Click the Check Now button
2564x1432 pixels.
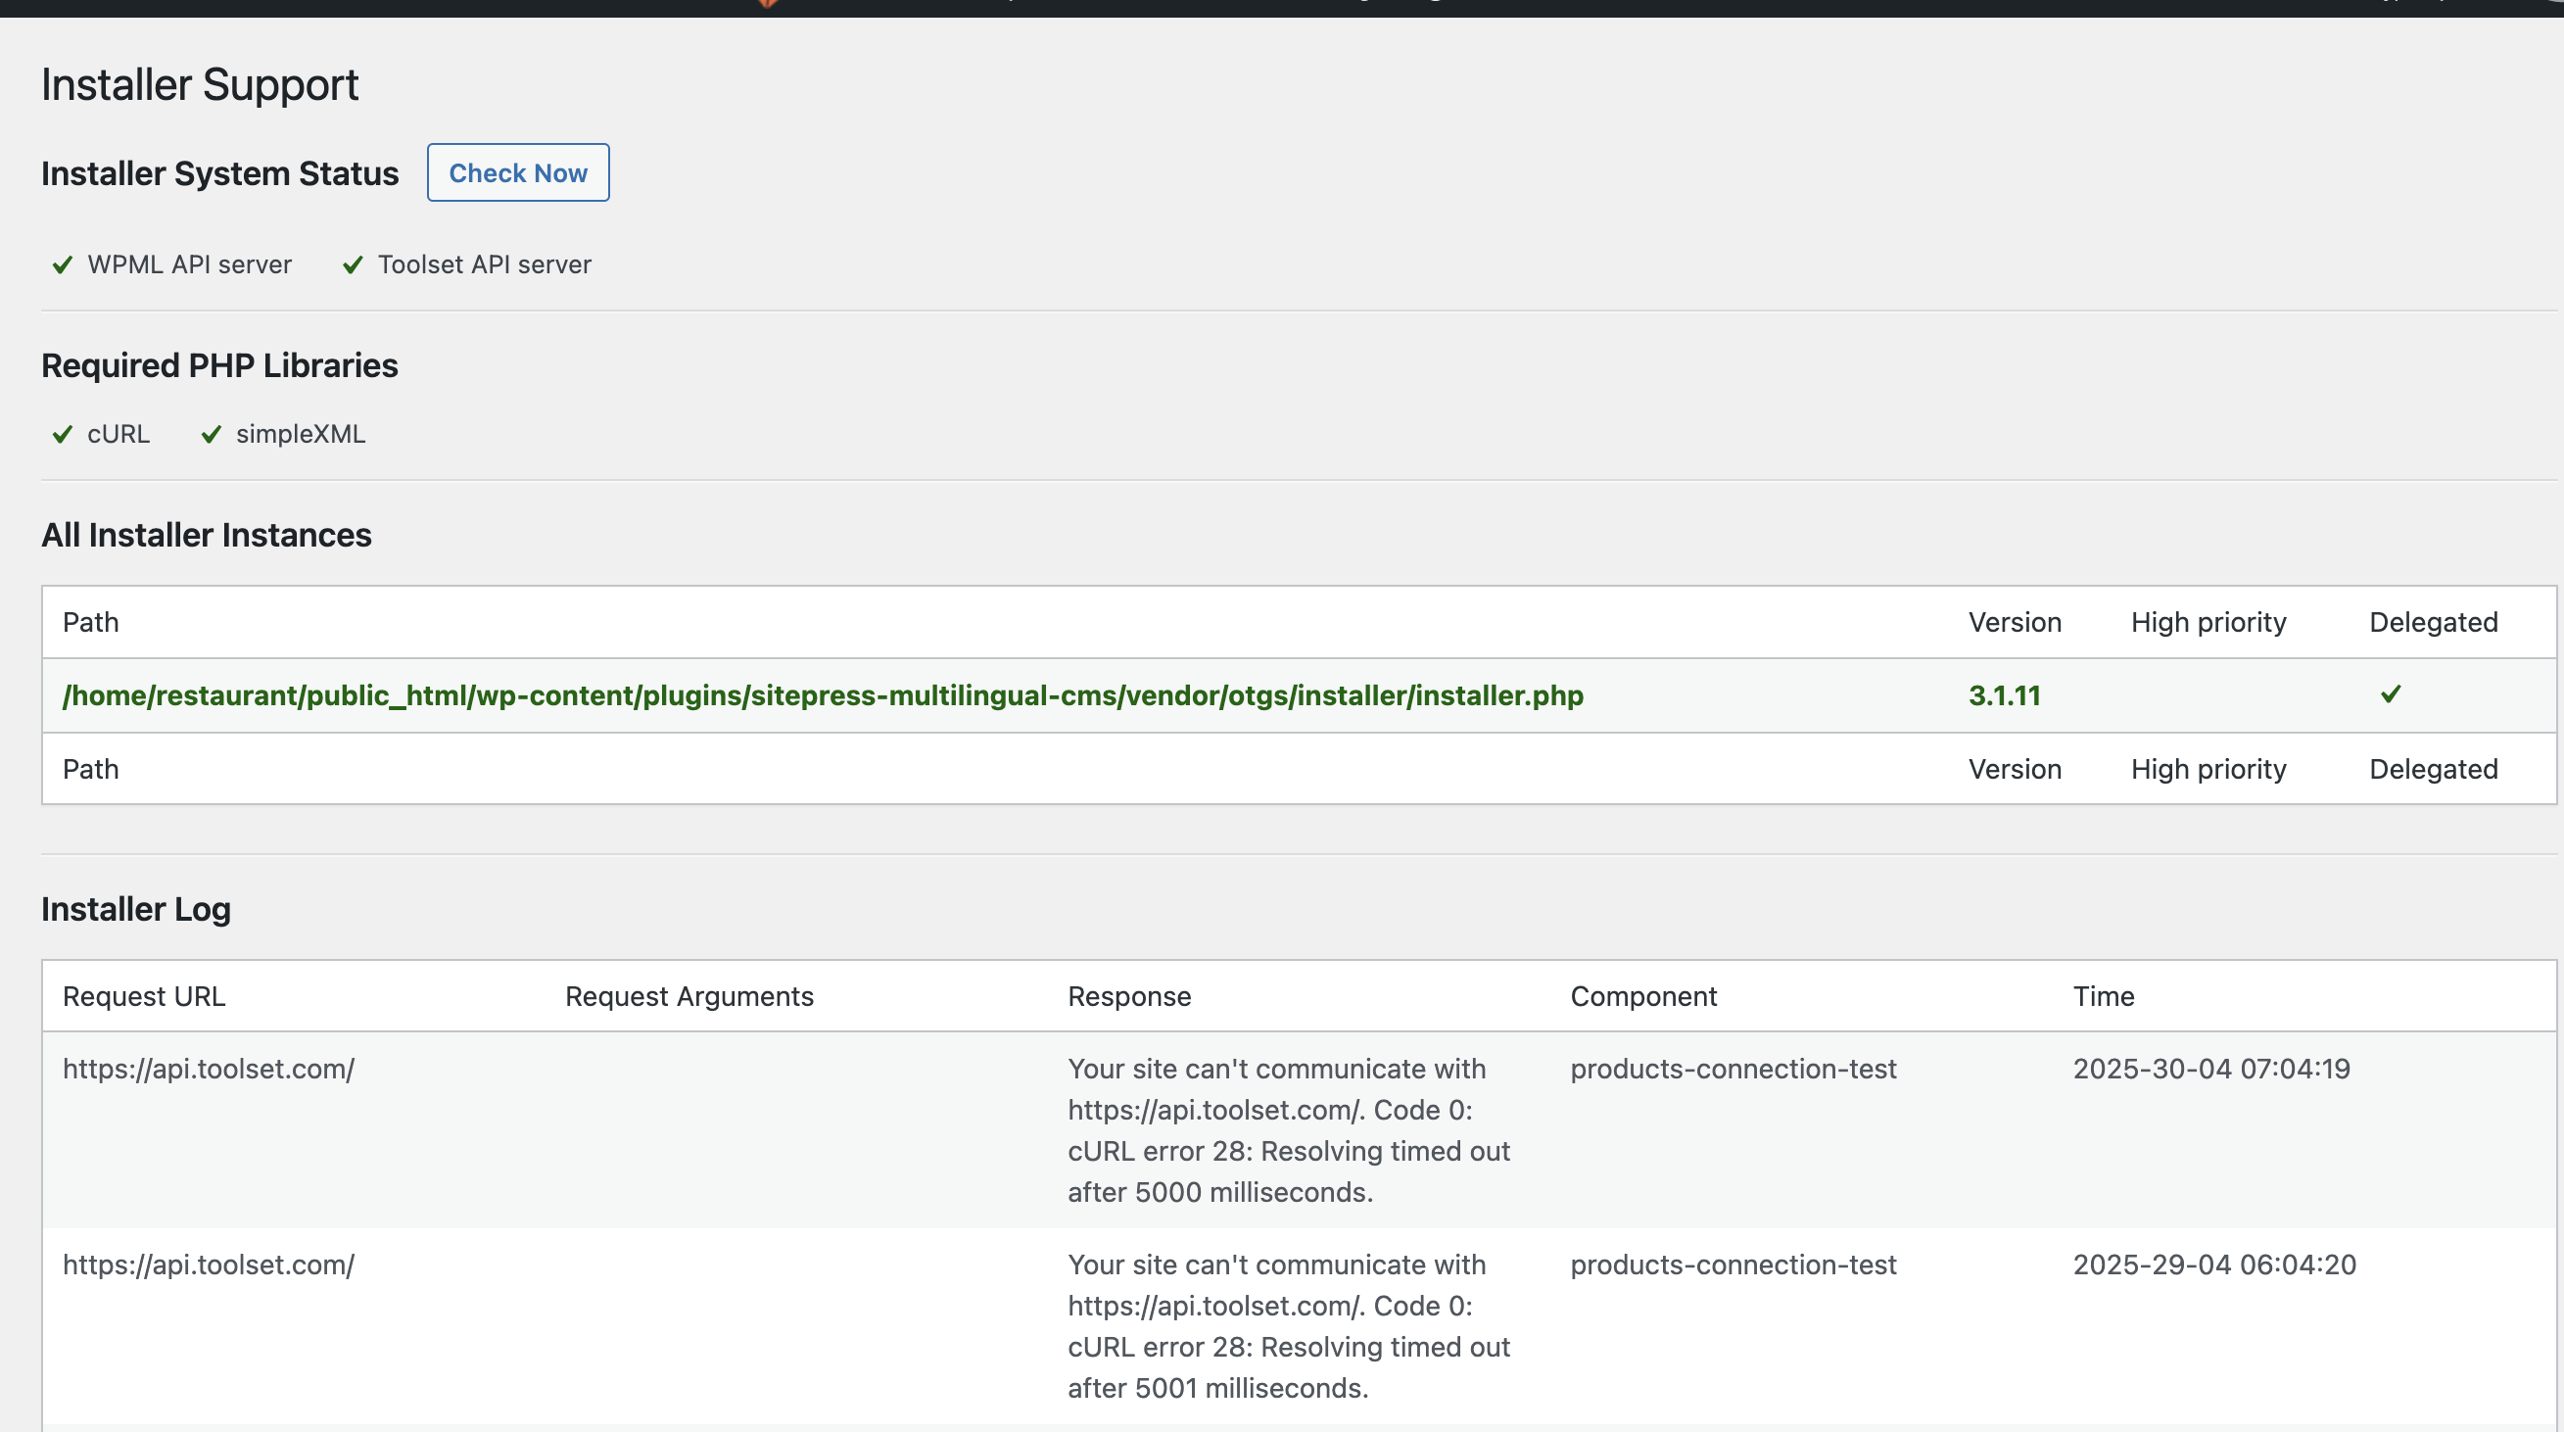pyautogui.click(x=517, y=172)
